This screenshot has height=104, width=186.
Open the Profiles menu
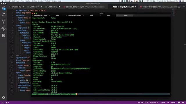[x=41, y=1]
